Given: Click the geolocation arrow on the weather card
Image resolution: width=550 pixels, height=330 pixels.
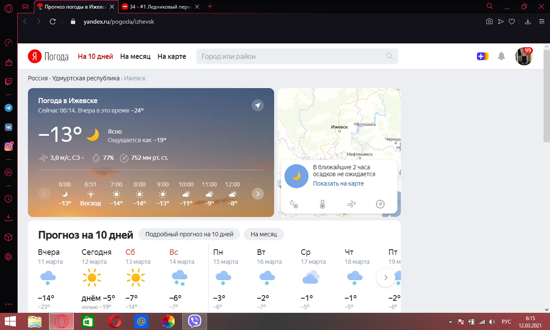Looking at the screenshot, I should pos(257,105).
